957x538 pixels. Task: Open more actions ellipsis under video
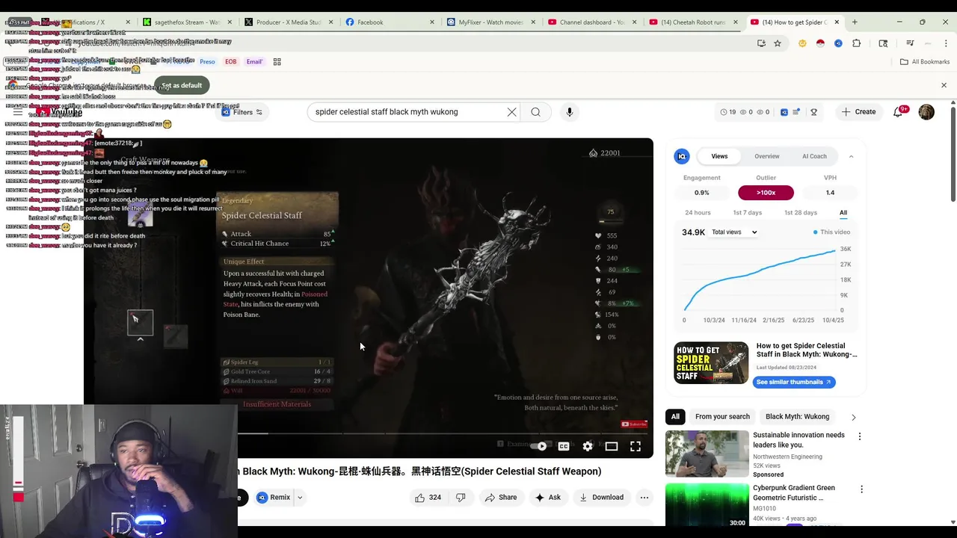(x=644, y=498)
